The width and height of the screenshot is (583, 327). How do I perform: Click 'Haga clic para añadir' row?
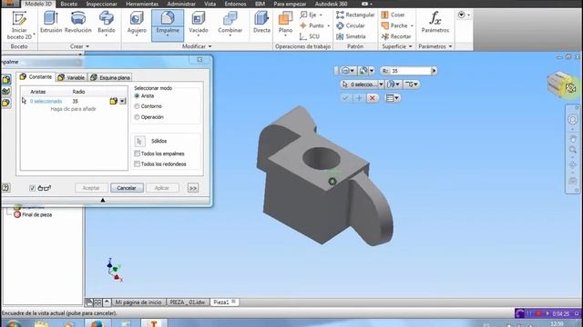pos(73,109)
